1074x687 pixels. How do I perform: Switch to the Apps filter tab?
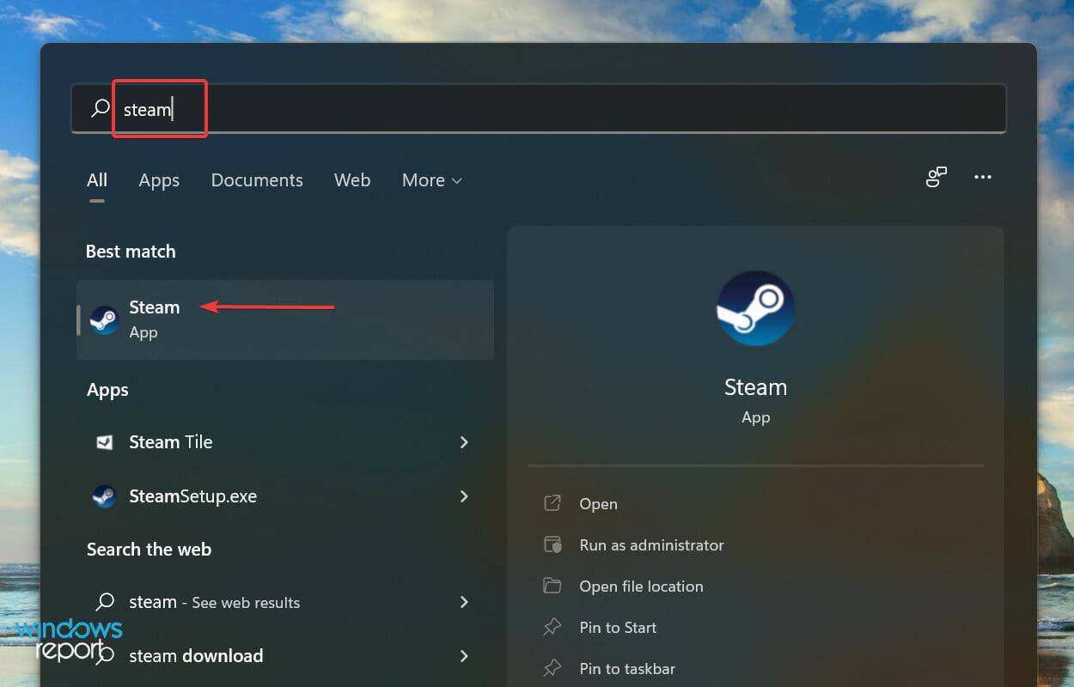tap(158, 180)
